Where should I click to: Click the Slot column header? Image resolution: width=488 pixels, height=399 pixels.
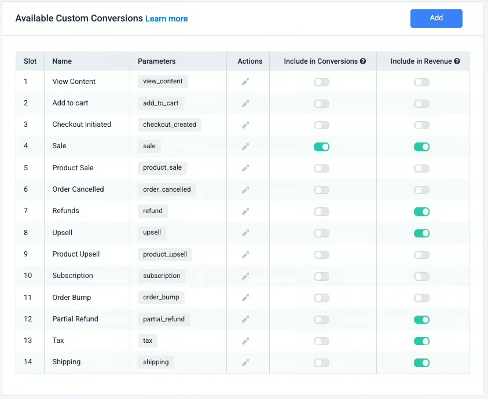coord(30,61)
